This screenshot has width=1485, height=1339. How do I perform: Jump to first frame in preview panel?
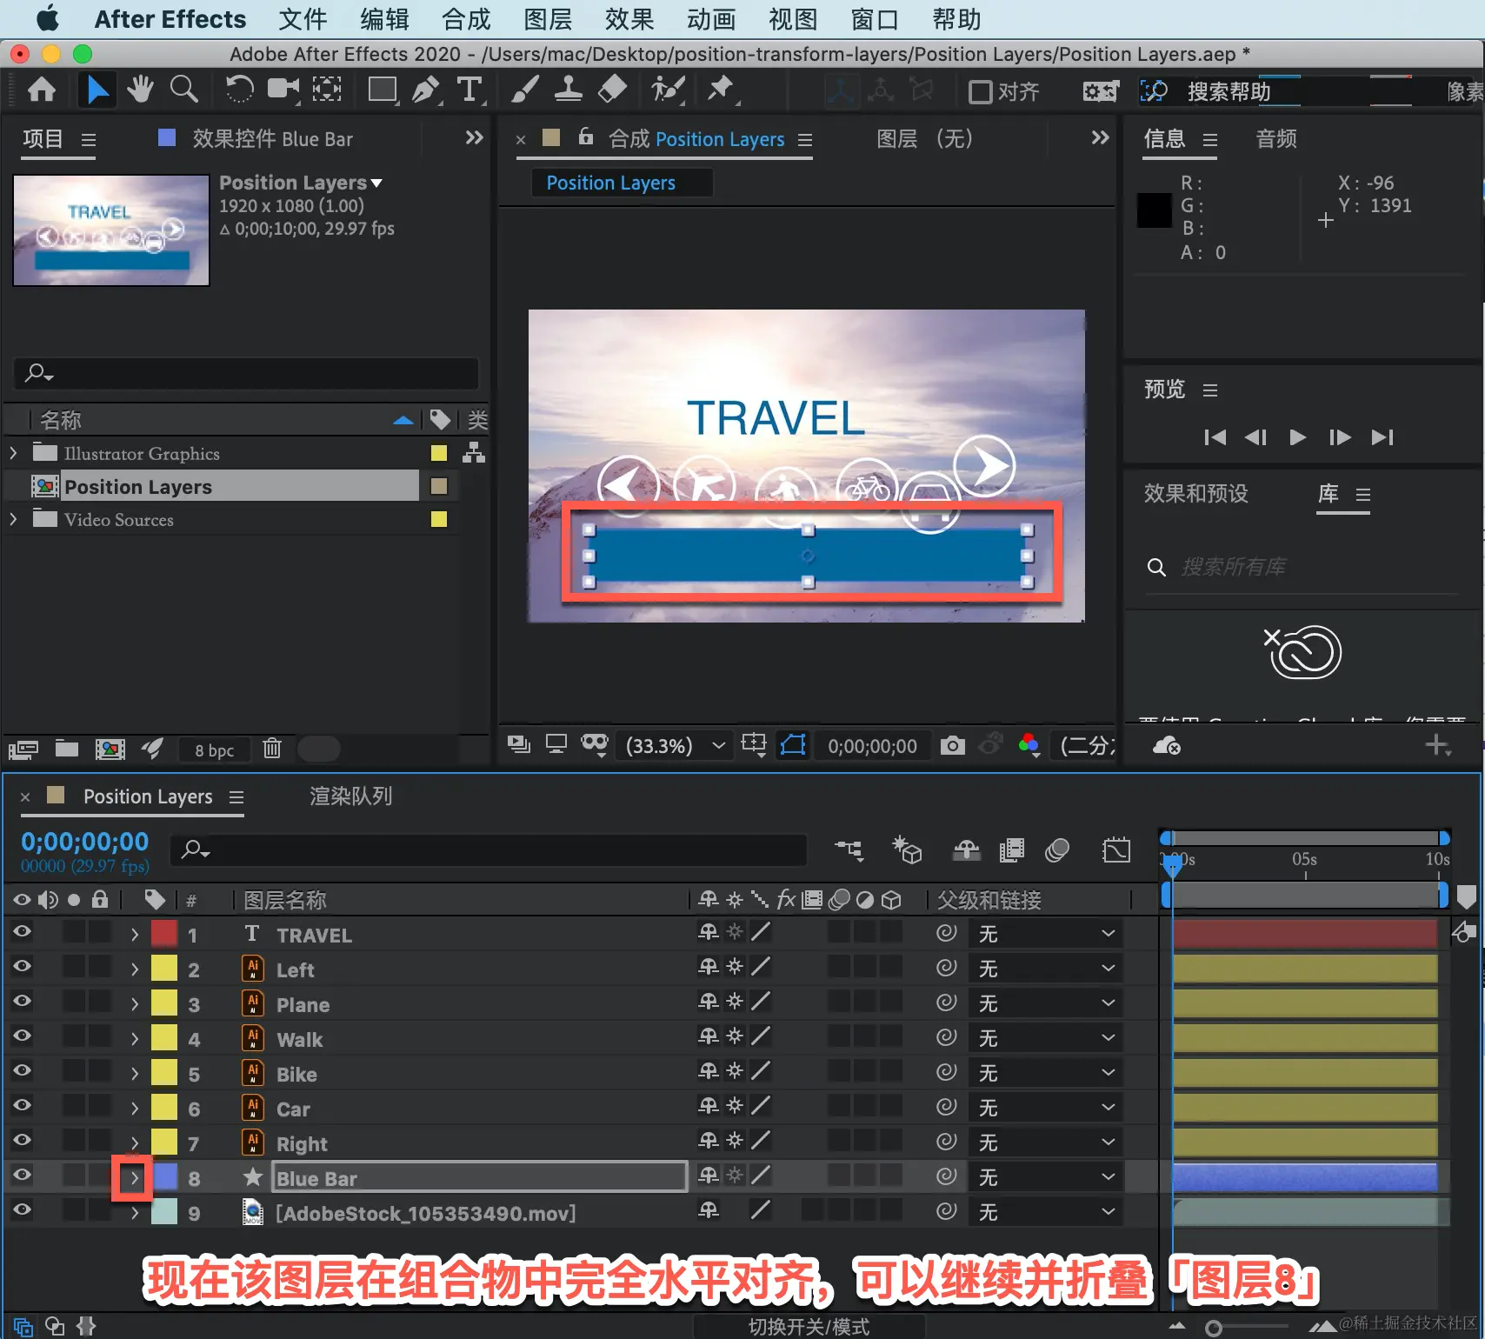[1215, 437]
